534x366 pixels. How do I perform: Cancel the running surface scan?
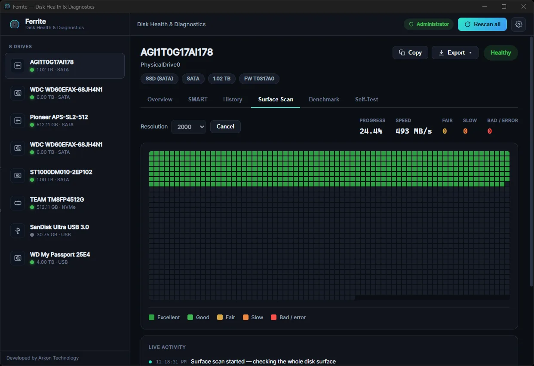pos(225,127)
